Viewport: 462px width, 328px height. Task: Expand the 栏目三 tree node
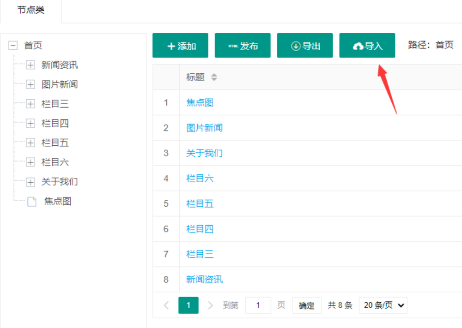click(x=30, y=104)
